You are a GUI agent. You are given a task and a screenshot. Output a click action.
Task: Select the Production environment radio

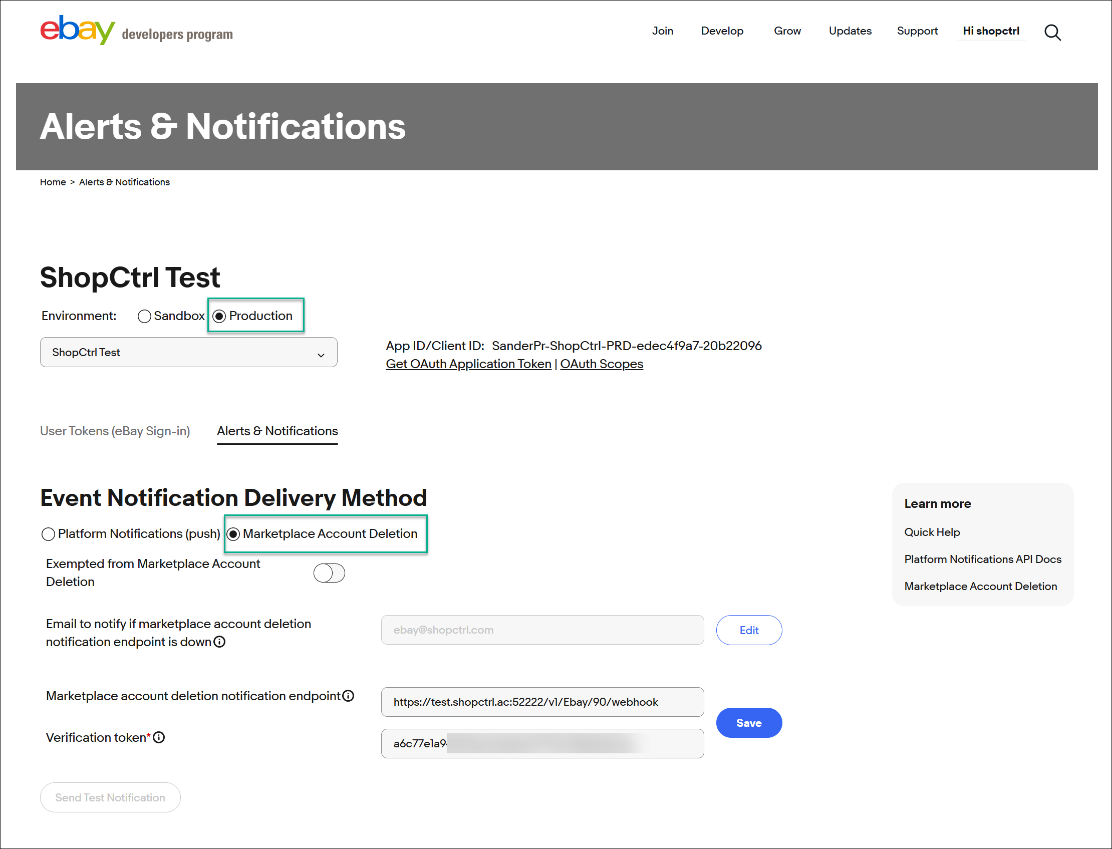[x=219, y=317]
